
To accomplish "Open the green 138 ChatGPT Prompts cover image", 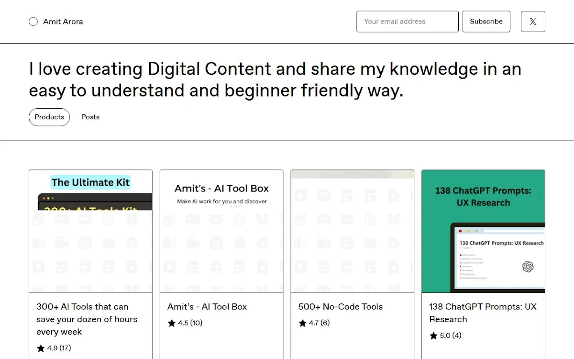I will pyautogui.click(x=483, y=231).
